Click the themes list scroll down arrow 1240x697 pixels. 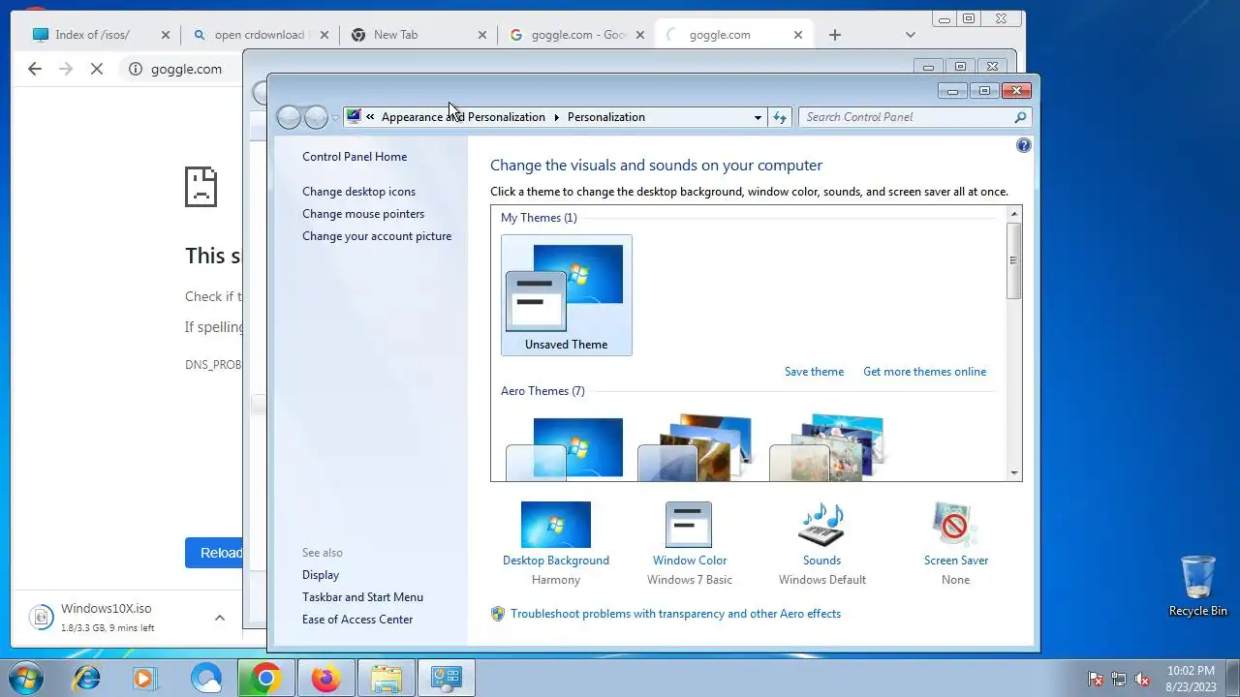point(1014,472)
